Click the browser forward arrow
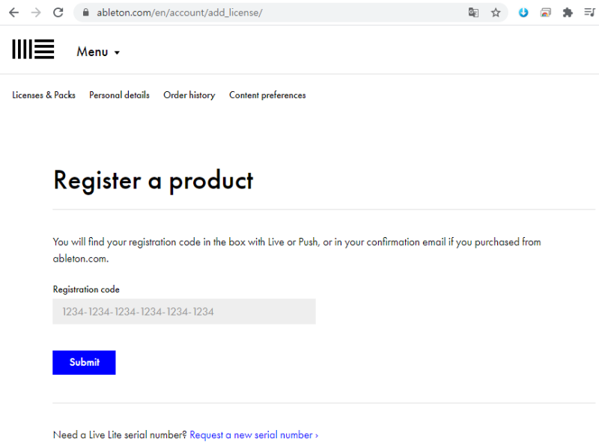 tap(36, 13)
